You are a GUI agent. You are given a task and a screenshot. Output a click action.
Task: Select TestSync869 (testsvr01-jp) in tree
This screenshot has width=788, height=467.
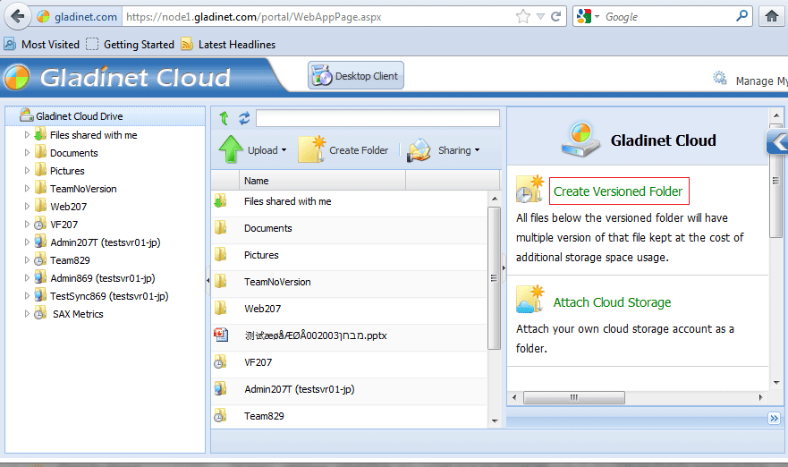(x=109, y=295)
